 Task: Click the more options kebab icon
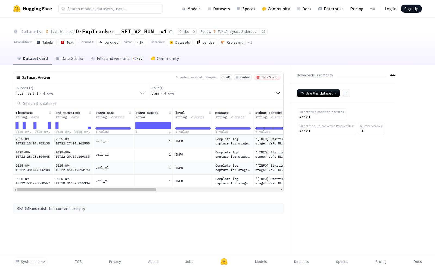(x=346, y=93)
